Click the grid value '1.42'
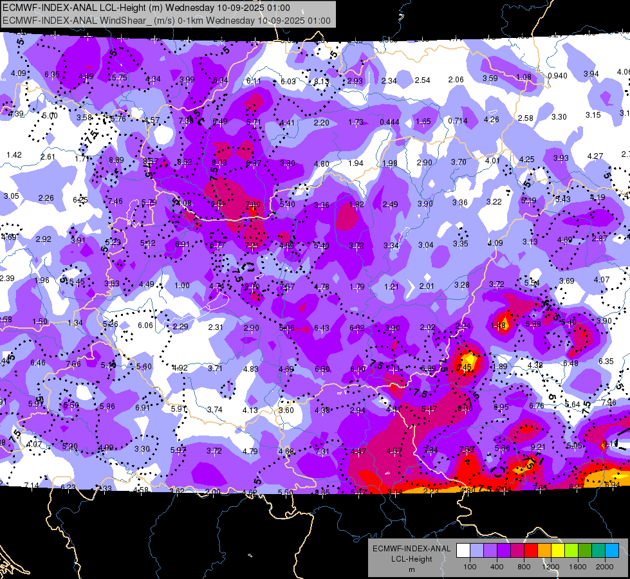 [x=14, y=155]
